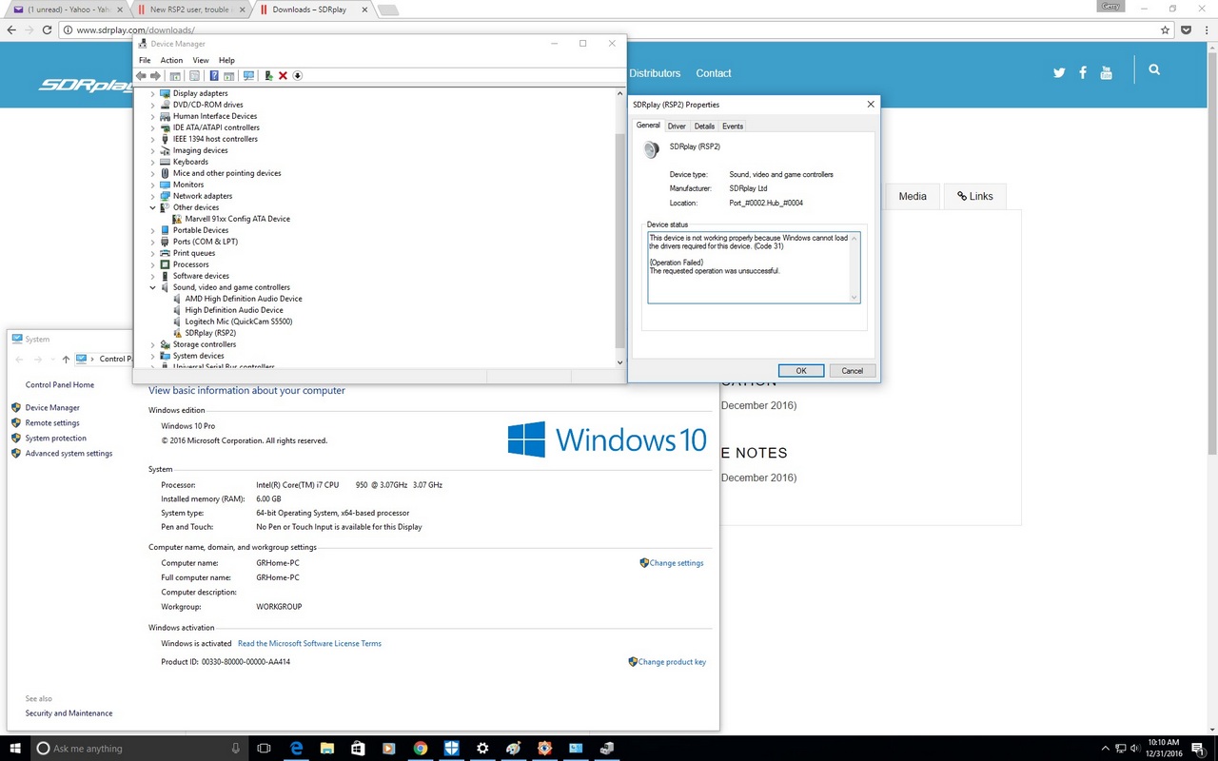The height and width of the screenshot is (761, 1218).
Task: Expand the Display adapters node
Action: (152, 93)
